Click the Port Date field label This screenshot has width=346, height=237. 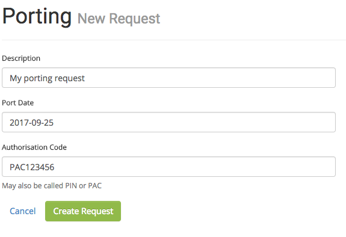[x=17, y=103]
